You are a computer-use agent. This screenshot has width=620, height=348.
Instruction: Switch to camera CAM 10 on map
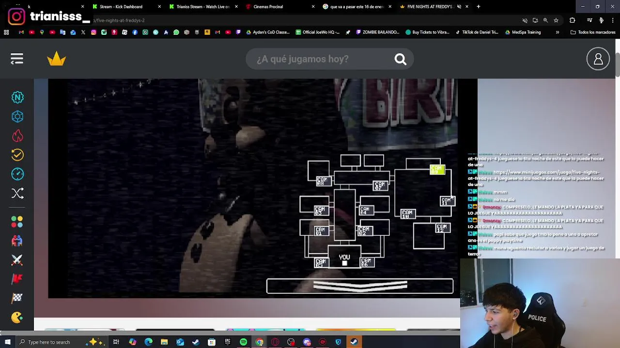(408, 213)
